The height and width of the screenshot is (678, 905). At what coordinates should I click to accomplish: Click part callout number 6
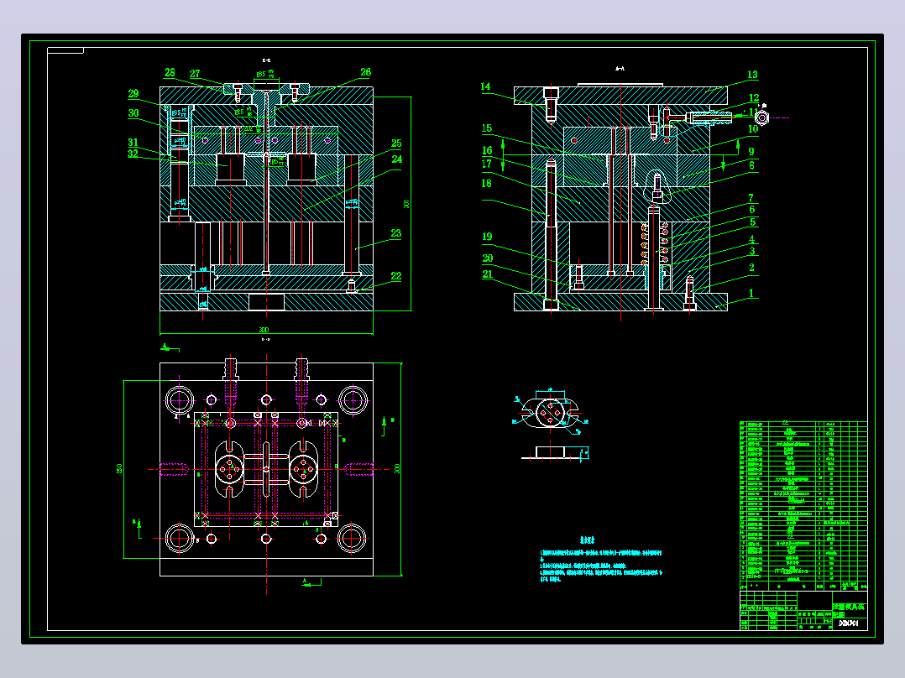pyautogui.click(x=752, y=210)
